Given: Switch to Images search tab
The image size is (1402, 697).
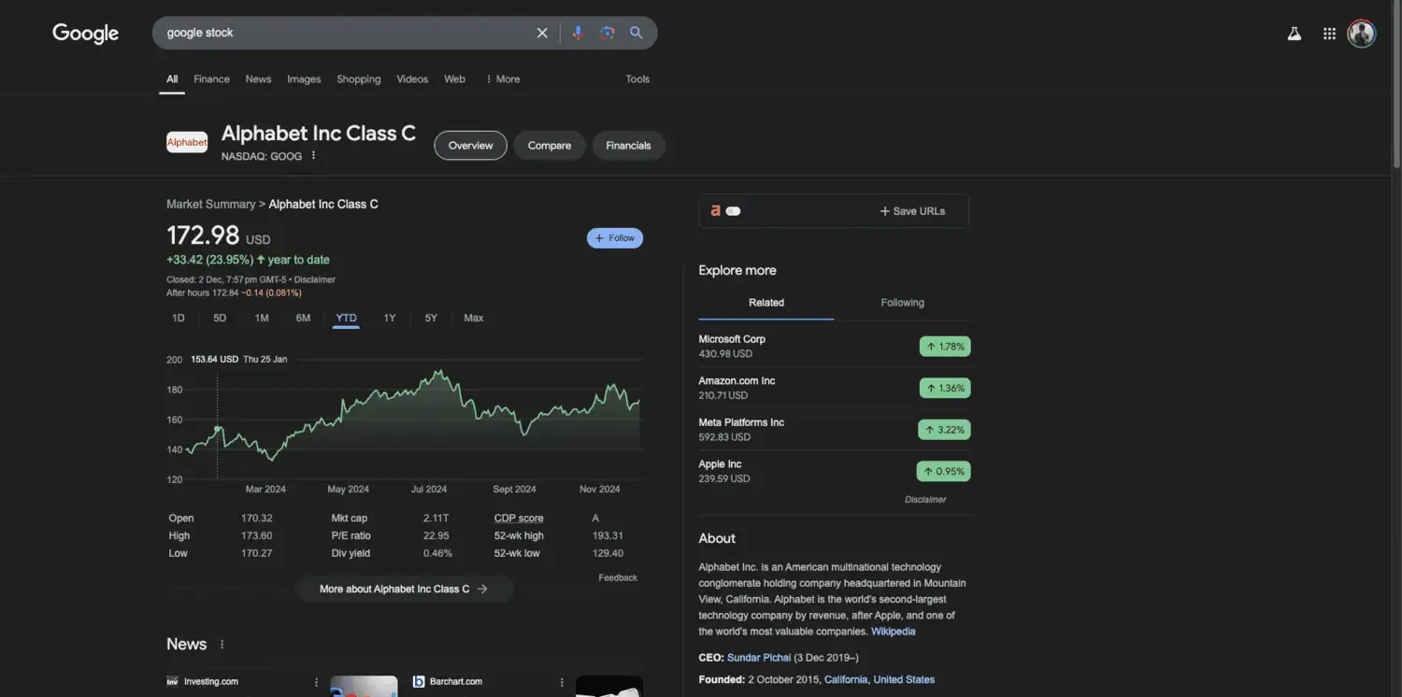Looking at the screenshot, I should coord(304,79).
